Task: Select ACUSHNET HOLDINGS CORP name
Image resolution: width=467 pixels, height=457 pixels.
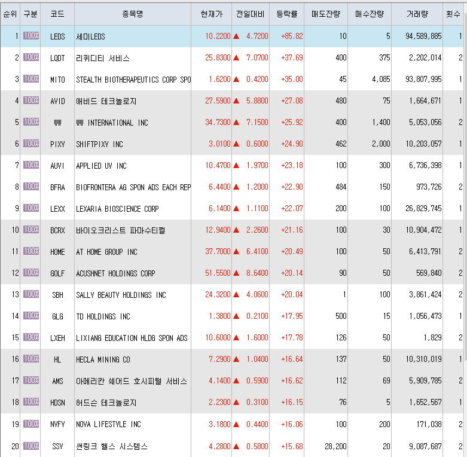Action: click(115, 273)
